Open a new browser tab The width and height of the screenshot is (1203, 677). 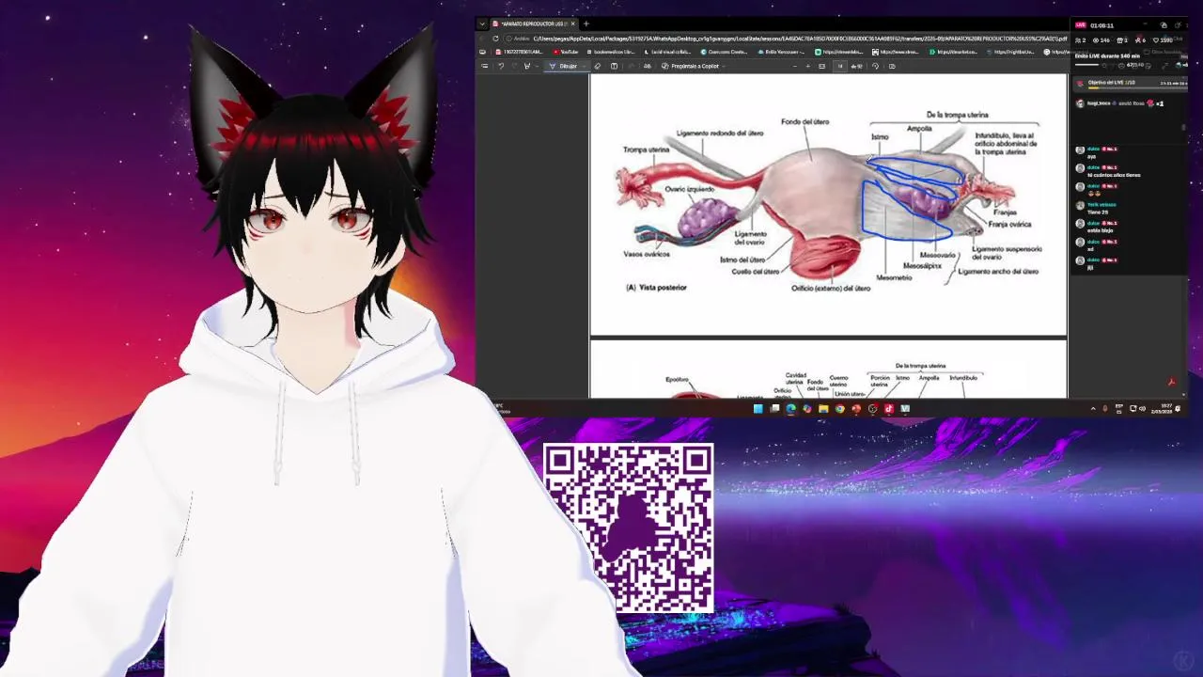(x=586, y=24)
